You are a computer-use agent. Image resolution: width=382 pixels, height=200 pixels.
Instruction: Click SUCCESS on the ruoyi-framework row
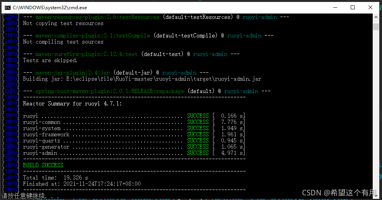[198, 134]
